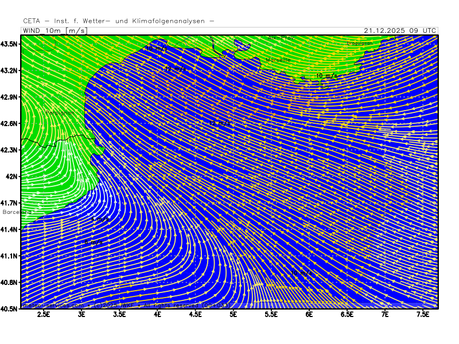
Task: Click the 6E longitude axis label
Action: (x=309, y=314)
